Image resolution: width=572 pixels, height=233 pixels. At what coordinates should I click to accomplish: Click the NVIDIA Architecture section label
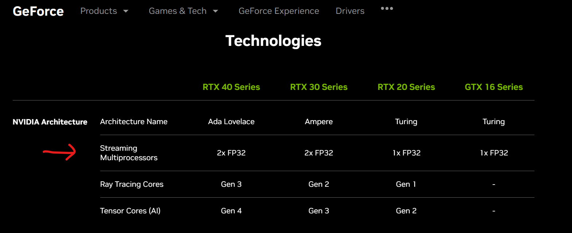(50, 122)
